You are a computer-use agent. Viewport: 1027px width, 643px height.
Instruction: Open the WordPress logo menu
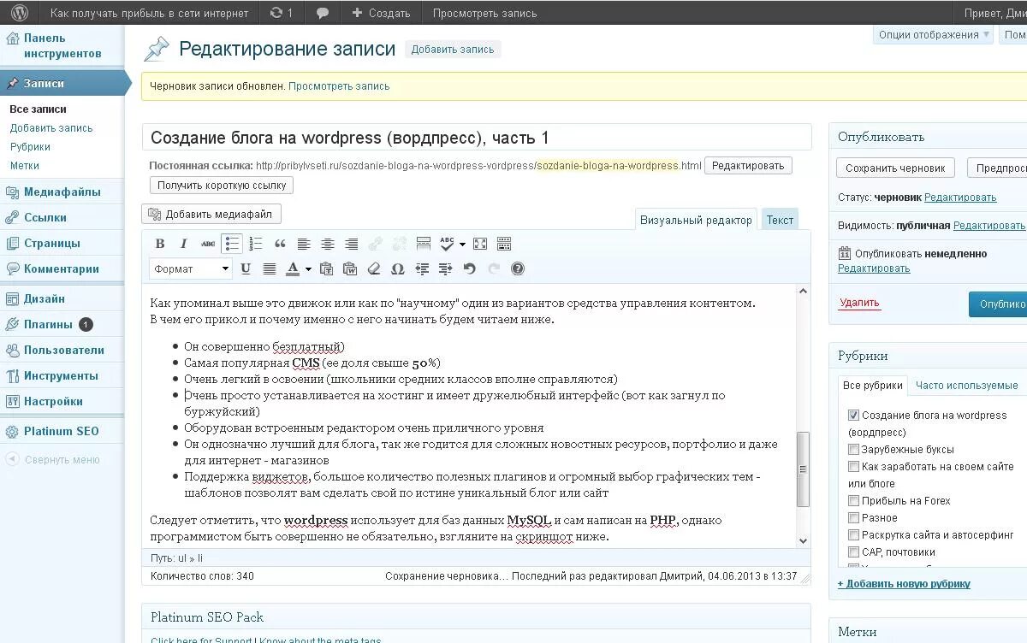(x=19, y=13)
